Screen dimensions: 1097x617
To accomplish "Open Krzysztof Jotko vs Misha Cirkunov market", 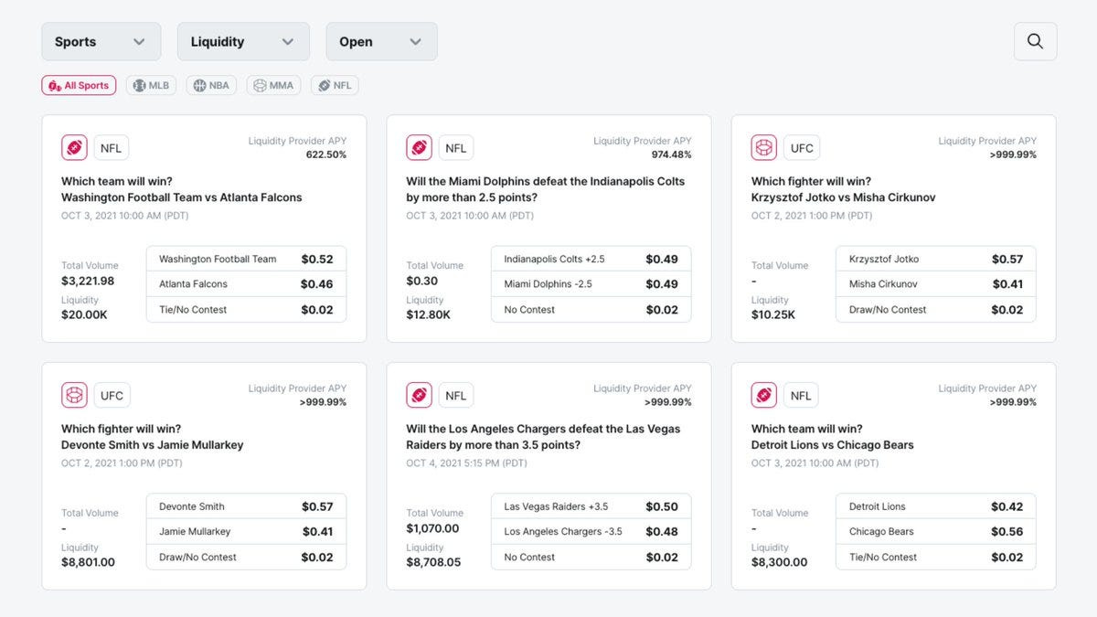I will pos(843,189).
